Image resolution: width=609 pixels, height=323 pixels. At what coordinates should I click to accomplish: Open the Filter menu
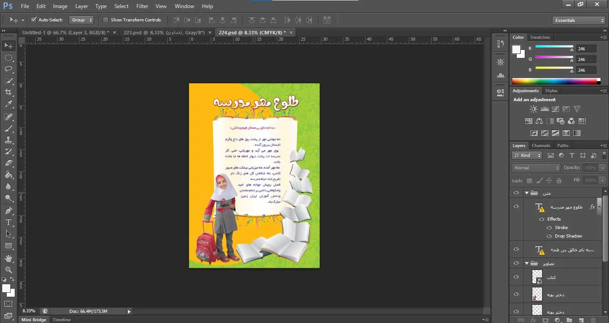[142, 6]
